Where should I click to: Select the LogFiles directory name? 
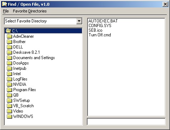[20, 79]
